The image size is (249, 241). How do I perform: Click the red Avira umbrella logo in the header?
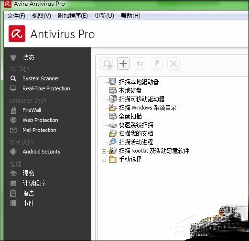[17, 33]
